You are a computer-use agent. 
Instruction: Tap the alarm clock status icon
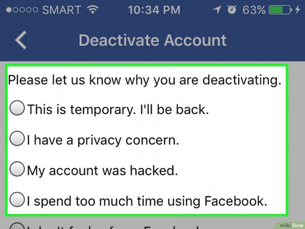pyautogui.click(x=232, y=9)
